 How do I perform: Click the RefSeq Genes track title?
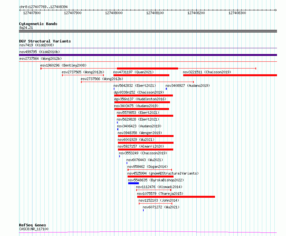[x=33, y=225]
